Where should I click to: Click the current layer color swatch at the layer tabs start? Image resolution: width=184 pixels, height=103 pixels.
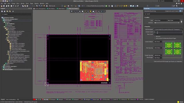click(x=34, y=100)
